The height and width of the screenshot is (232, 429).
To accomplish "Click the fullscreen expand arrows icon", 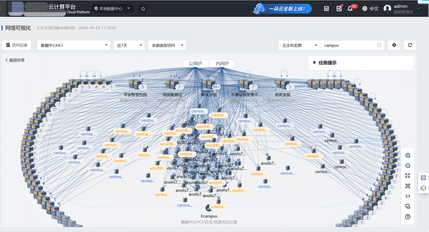I will pyautogui.click(x=408, y=176).
